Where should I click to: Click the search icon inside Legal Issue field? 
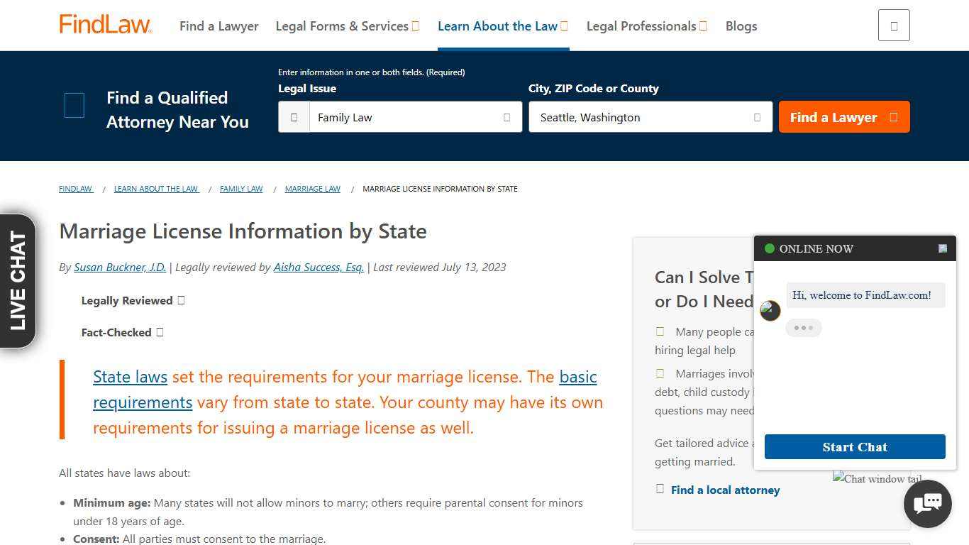294,117
